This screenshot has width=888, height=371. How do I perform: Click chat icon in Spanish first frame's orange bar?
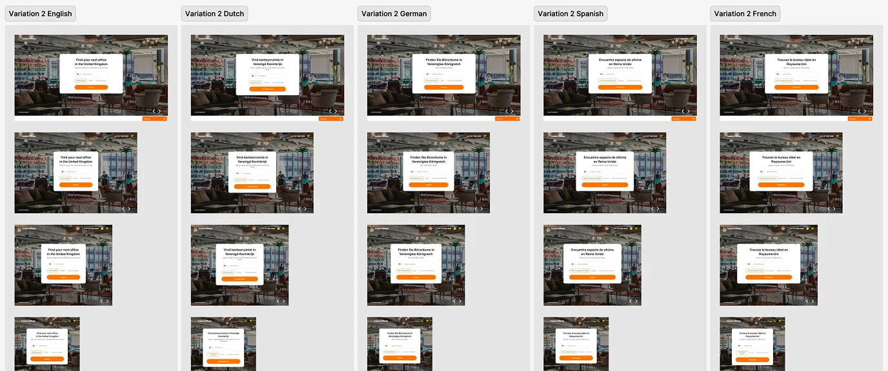[693, 119]
